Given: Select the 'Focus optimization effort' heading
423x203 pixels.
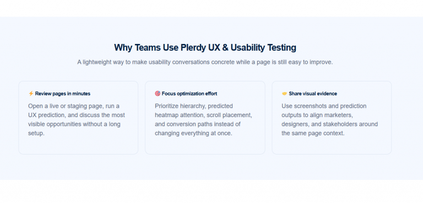Looking at the screenshot, I should coord(189,94).
